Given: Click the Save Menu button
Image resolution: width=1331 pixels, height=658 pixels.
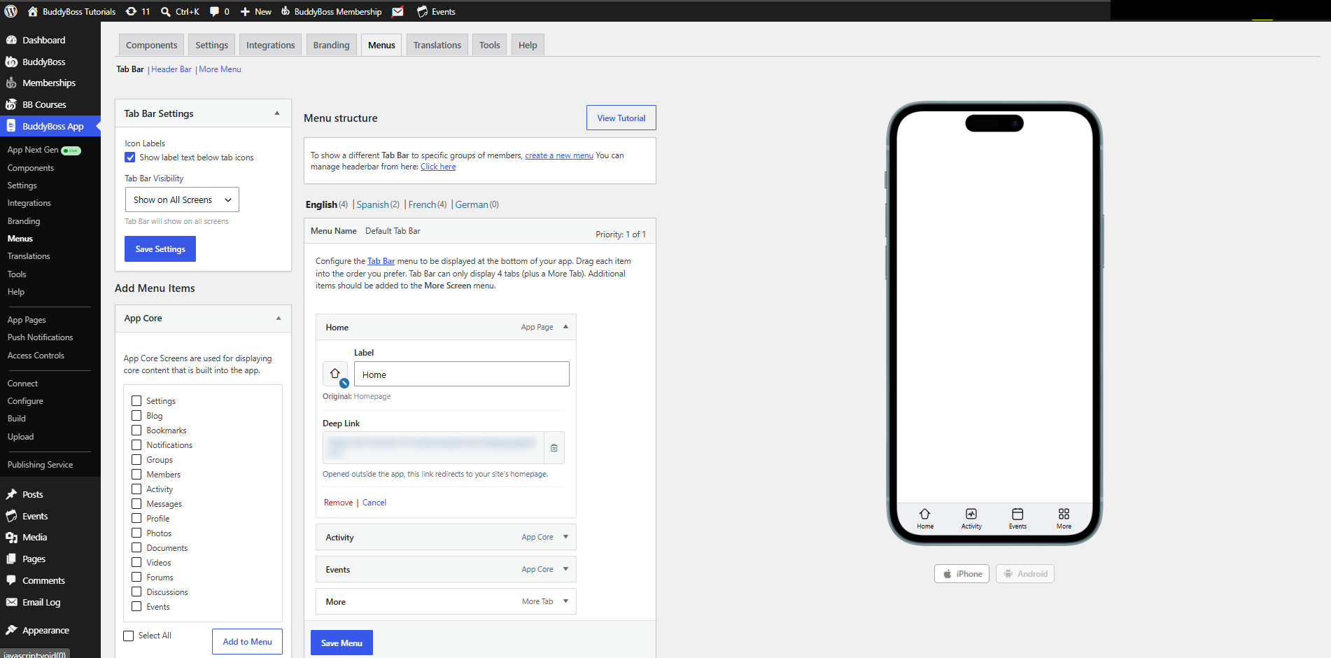Looking at the screenshot, I should point(341,643).
